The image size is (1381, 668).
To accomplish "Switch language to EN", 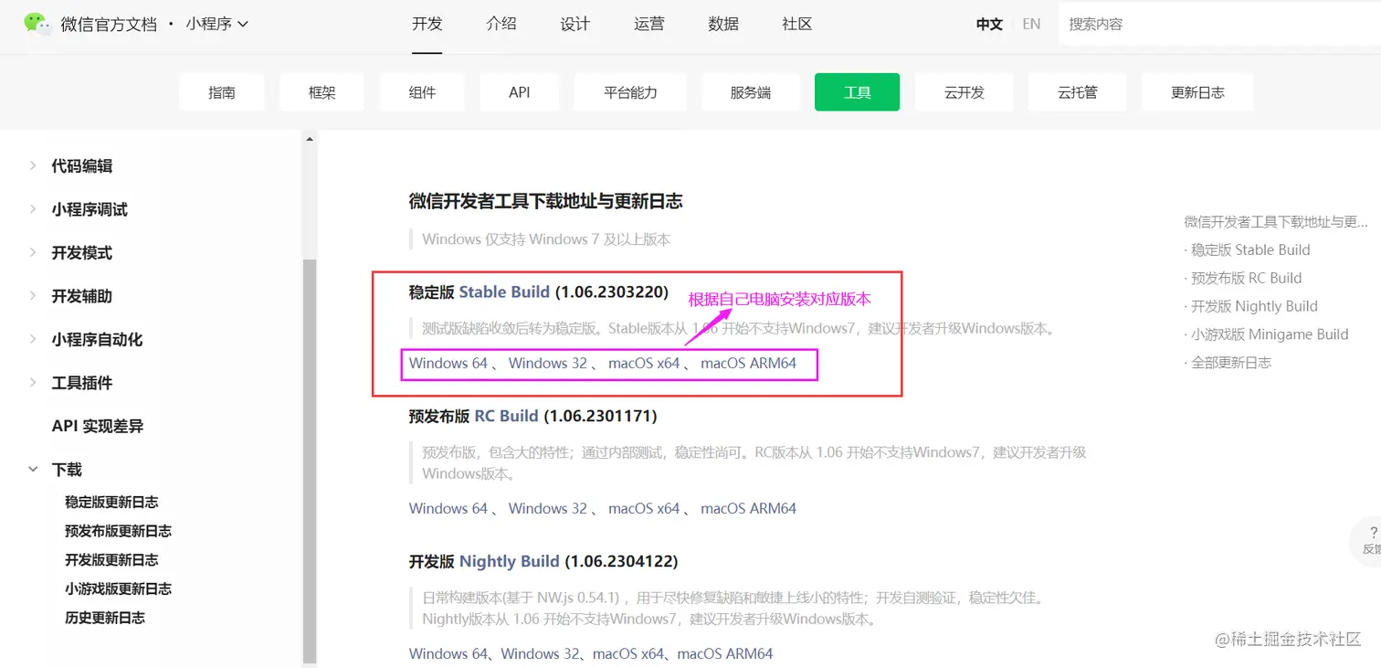I will 1031,25.
